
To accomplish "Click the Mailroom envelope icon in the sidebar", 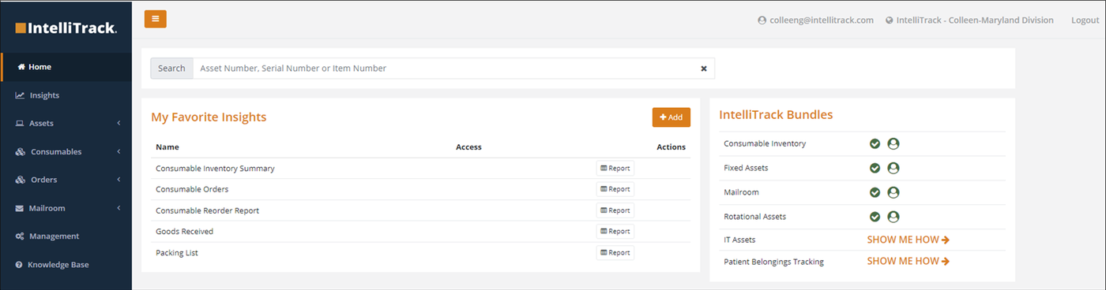I will (20, 208).
